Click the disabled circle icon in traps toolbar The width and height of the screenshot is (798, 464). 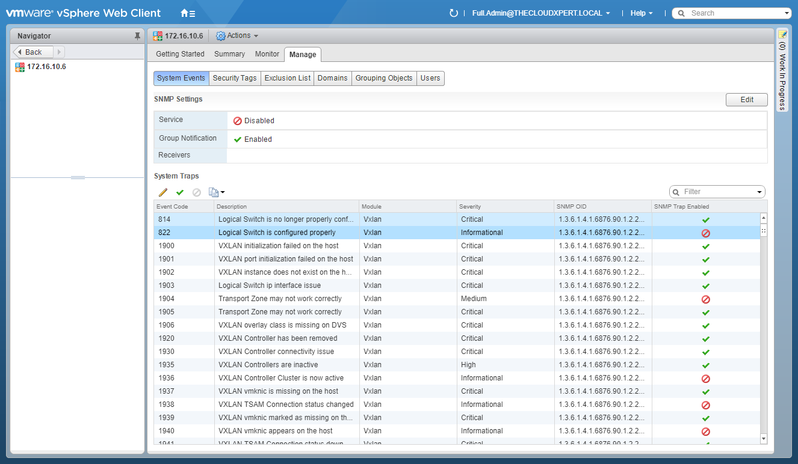pyautogui.click(x=196, y=192)
